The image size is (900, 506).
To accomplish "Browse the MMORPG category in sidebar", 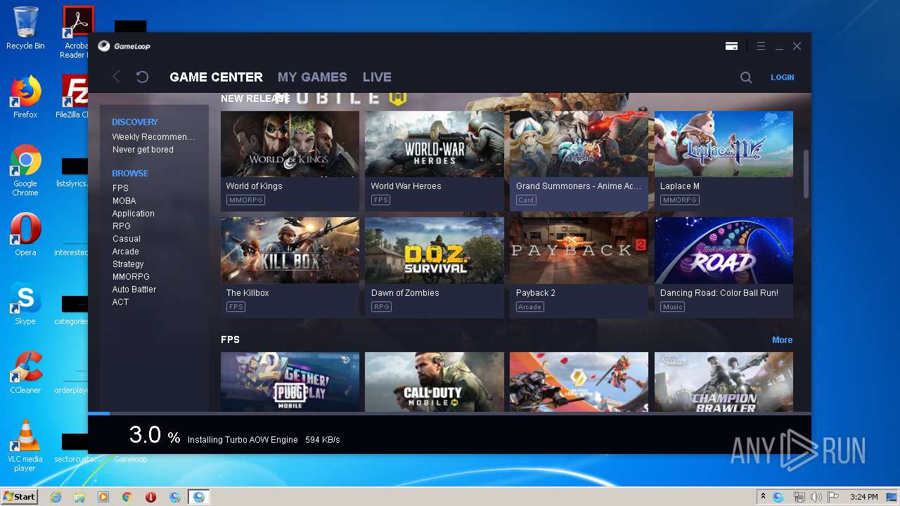I will 131,277.
